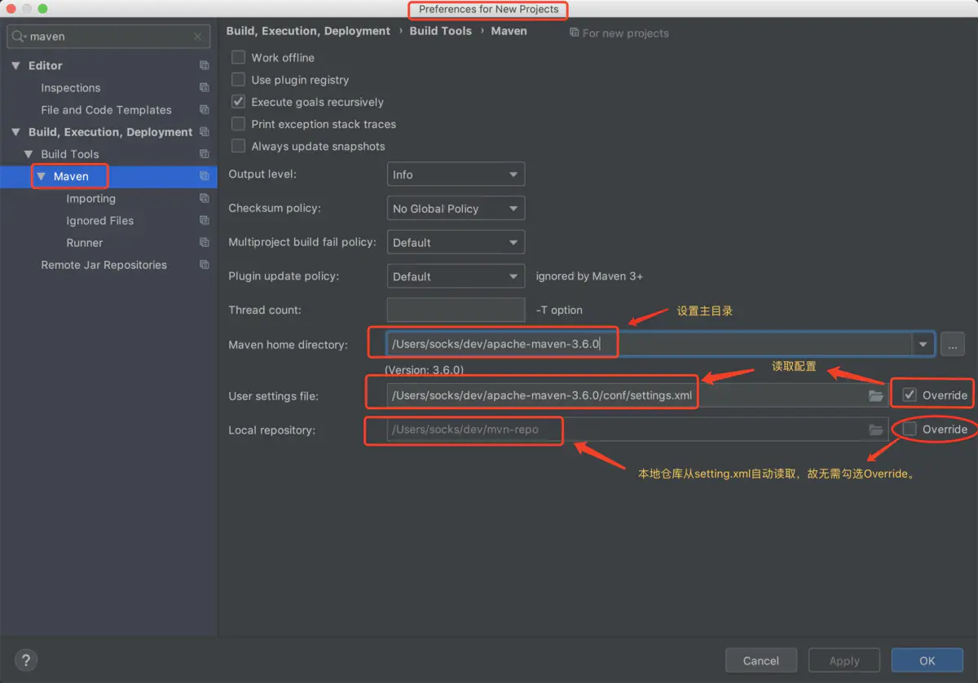Click the copy-settings icon beside Maven node
978x683 pixels.
[205, 176]
